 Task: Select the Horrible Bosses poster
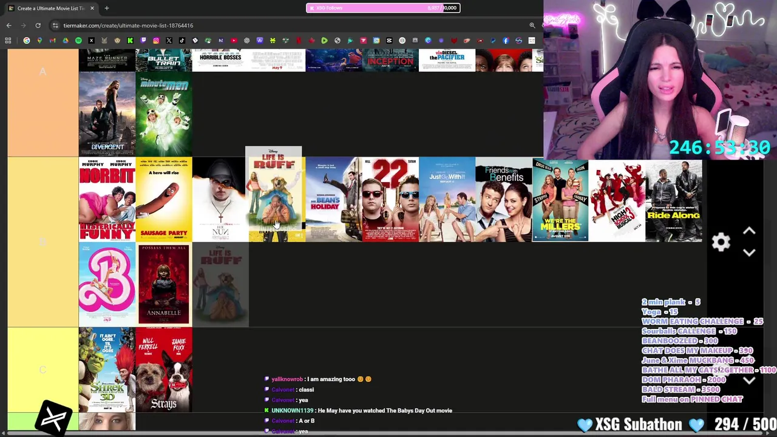pos(220,60)
